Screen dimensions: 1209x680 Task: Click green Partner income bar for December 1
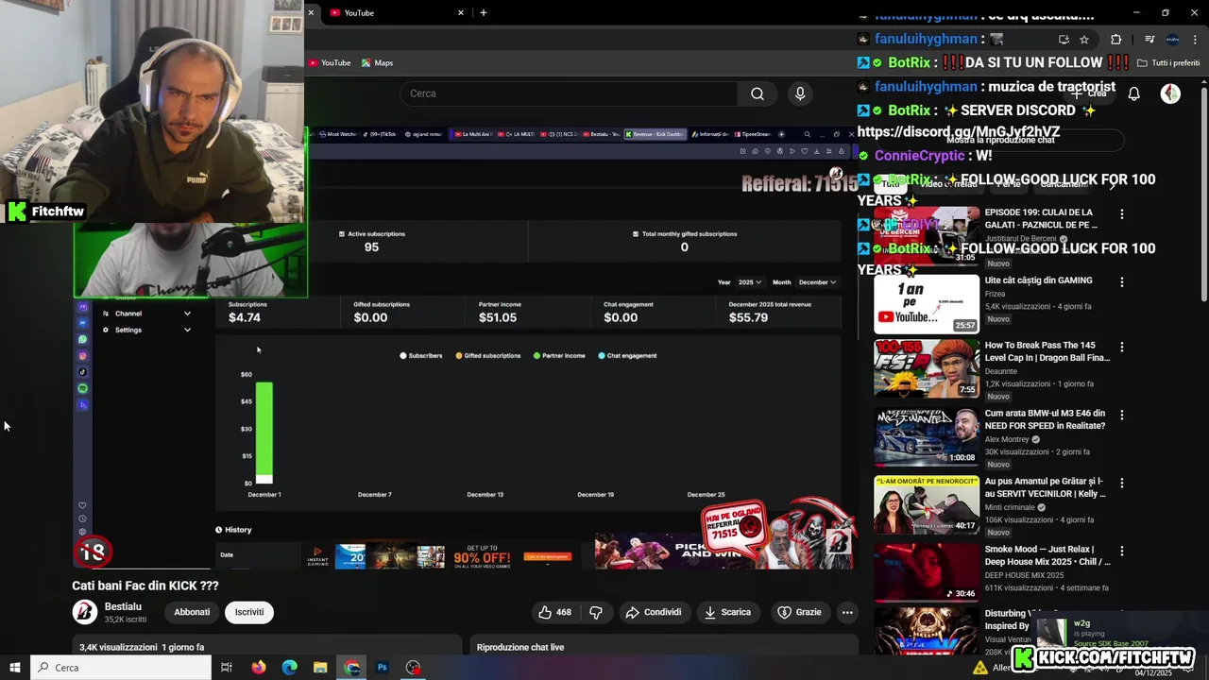(x=264, y=430)
